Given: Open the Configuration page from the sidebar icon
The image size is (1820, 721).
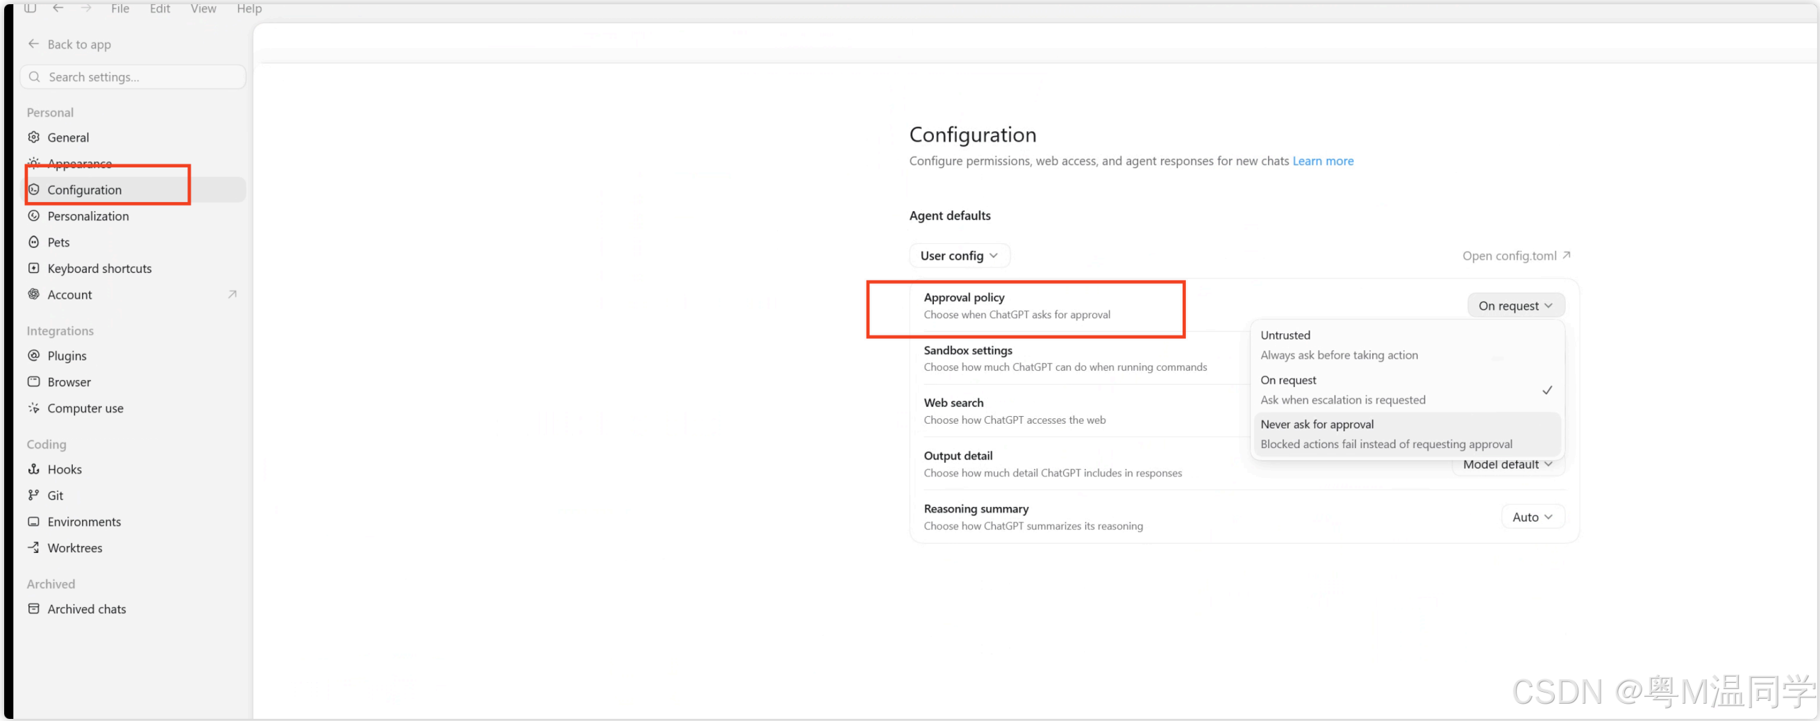Looking at the screenshot, I should click(33, 190).
